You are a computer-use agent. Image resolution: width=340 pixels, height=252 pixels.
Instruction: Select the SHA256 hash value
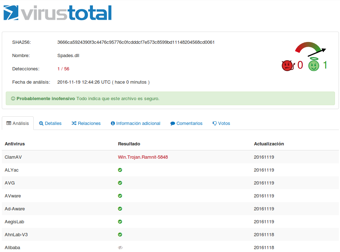pos(136,42)
